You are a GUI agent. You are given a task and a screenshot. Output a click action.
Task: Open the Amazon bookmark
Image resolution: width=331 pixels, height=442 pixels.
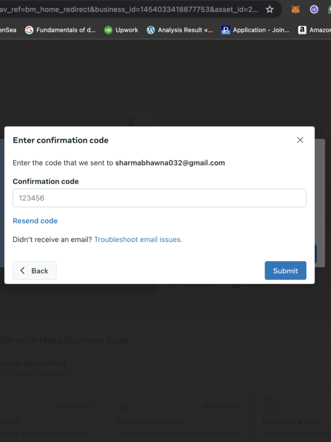point(314,30)
